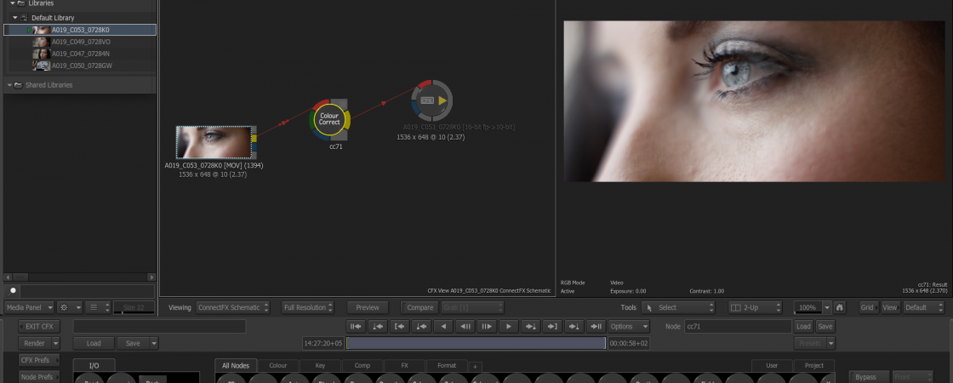
Task: Open the Tools Select dropdown
Action: pos(678,307)
